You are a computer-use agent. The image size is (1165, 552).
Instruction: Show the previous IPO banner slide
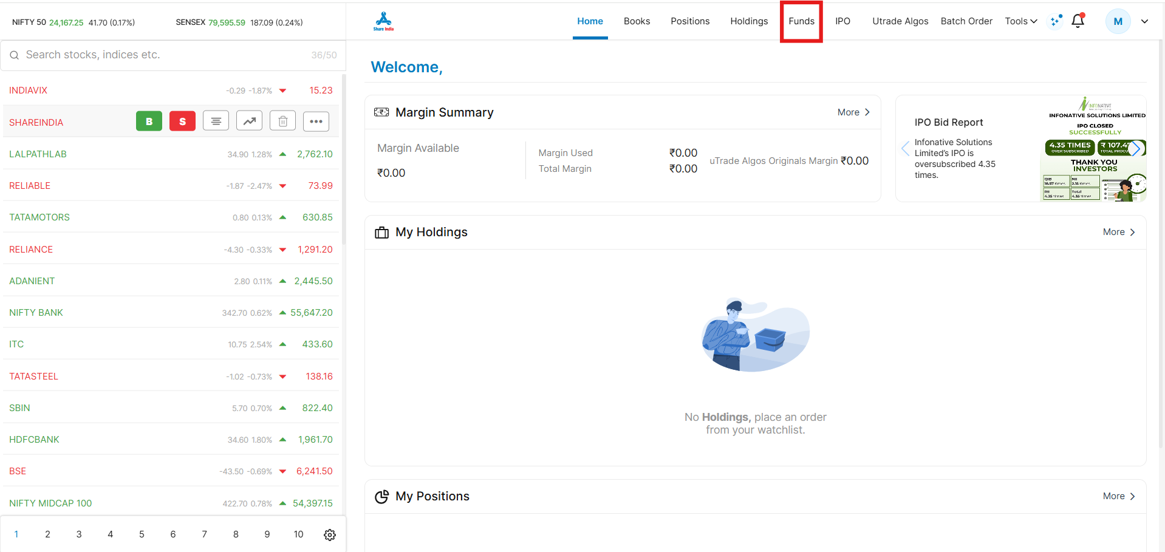[x=905, y=148]
